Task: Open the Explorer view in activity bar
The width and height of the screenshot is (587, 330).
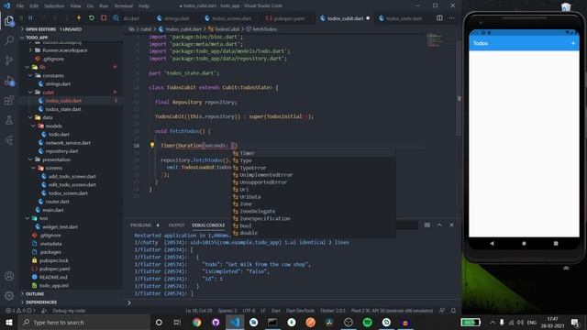Action: click(9, 21)
